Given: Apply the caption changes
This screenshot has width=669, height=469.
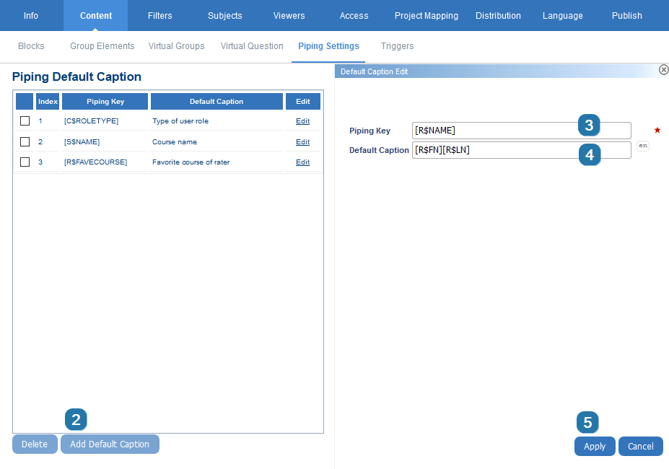Looking at the screenshot, I should coord(595,447).
